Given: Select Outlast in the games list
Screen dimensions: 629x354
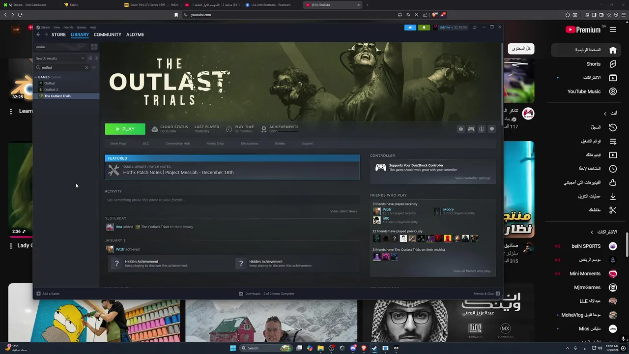Looking at the screenshot, I should [50, 83].
